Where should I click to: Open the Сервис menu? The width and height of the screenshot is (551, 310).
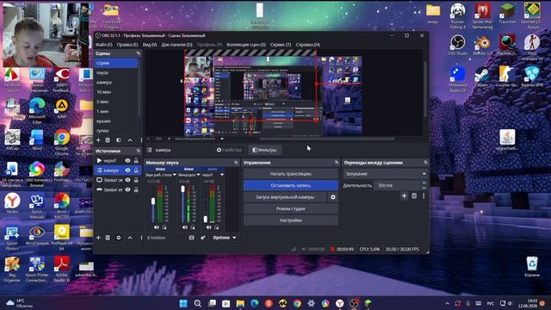point(281,45)
